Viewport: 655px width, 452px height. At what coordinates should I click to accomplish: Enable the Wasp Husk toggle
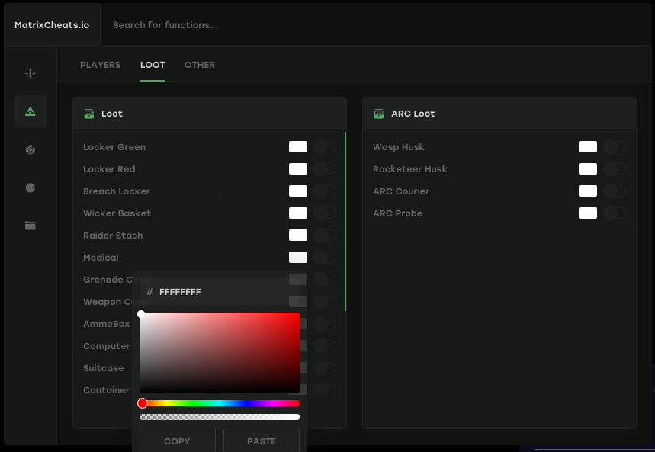click(x=614, y=146)
